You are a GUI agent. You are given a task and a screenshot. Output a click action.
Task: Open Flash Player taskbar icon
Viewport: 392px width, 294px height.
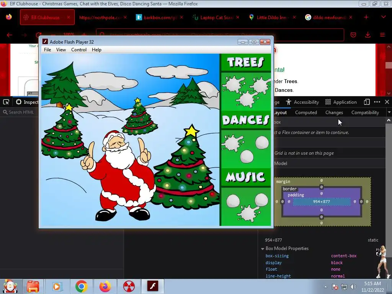tap(153, 286)
